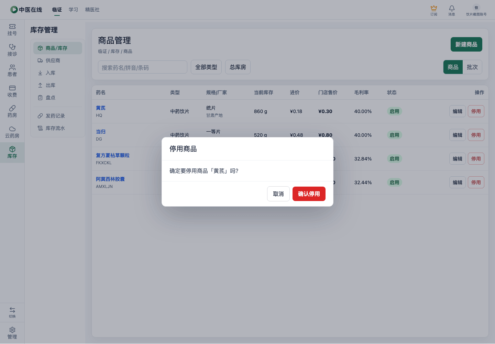Image resolution: width=495 pixels, height=344 pixels.
Task: Open 云药房 cloud sidebar item
Action: [12, 132]
